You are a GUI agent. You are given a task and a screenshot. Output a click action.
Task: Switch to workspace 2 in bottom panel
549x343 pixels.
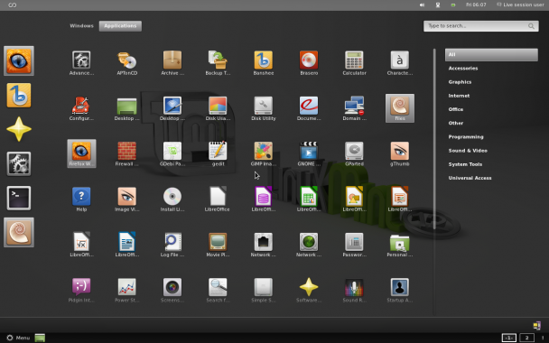click(526, 338)
